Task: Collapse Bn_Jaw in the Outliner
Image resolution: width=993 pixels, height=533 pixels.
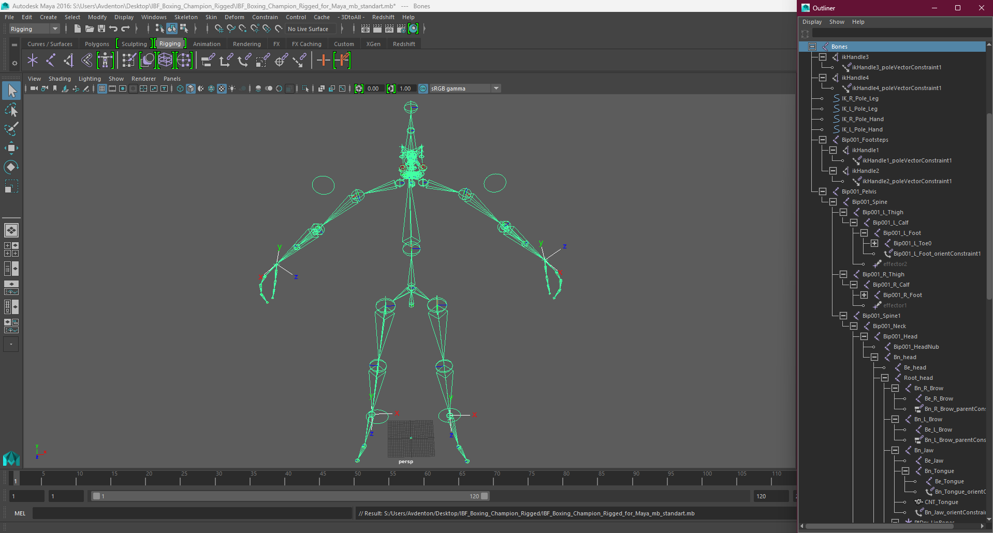Action: coord(895,450)
